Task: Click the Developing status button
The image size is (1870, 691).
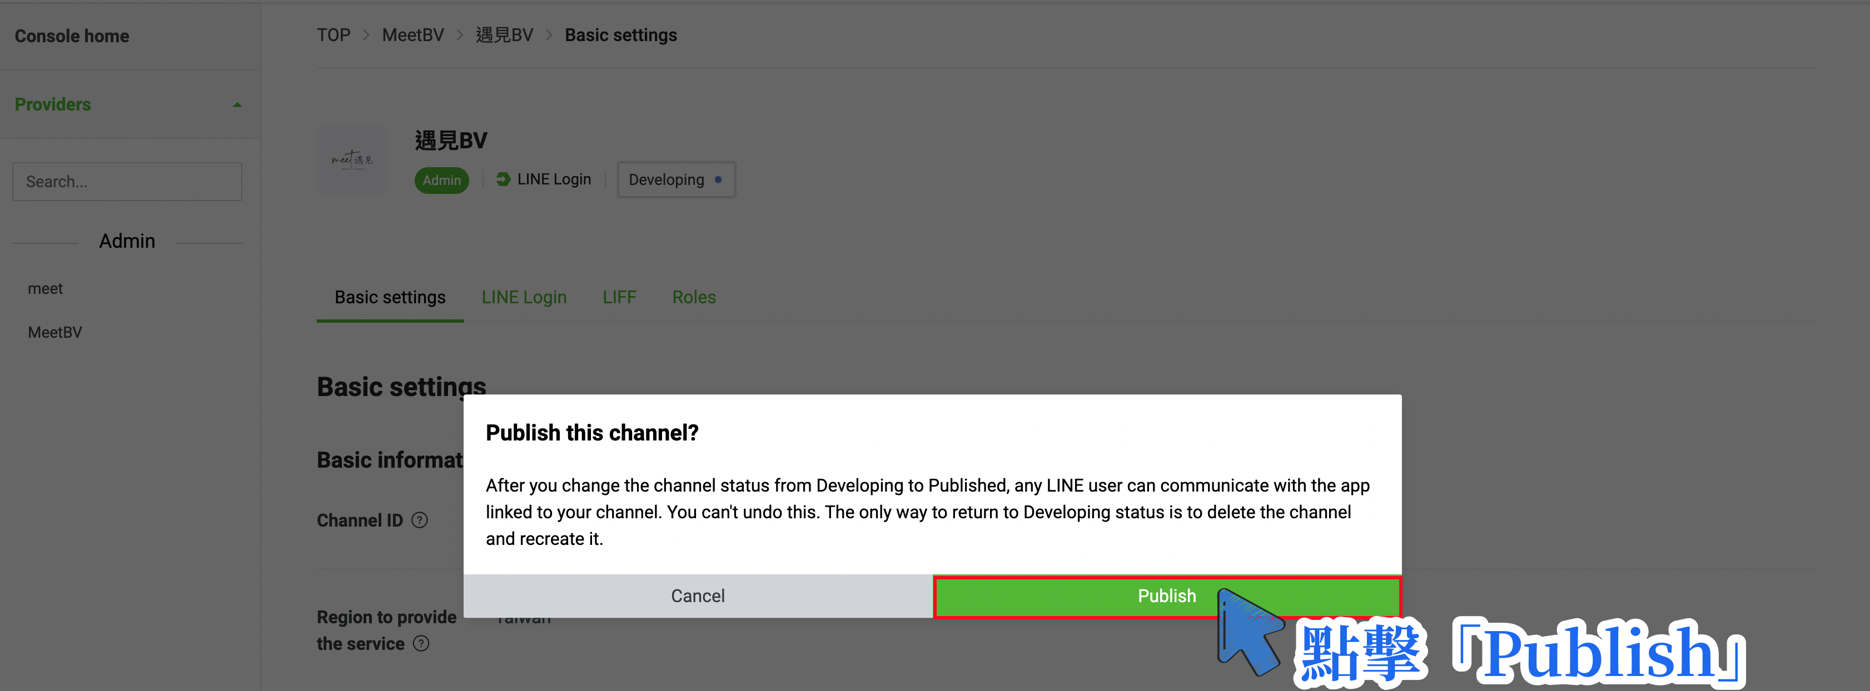Action: coord(676,179)
